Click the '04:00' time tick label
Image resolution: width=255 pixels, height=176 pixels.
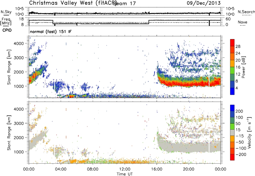(61, 169)
